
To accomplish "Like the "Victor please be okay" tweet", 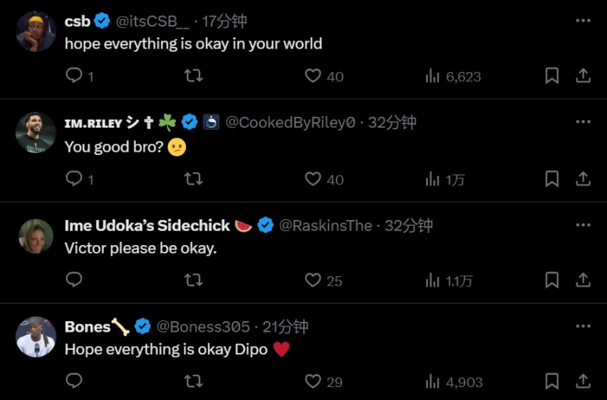I will click(313, 281).
